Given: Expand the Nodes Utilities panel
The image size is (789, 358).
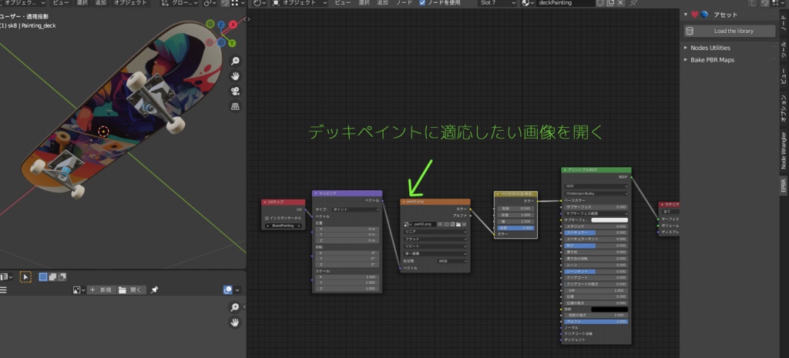Looking at the screenshot, I should coord(710,48).
